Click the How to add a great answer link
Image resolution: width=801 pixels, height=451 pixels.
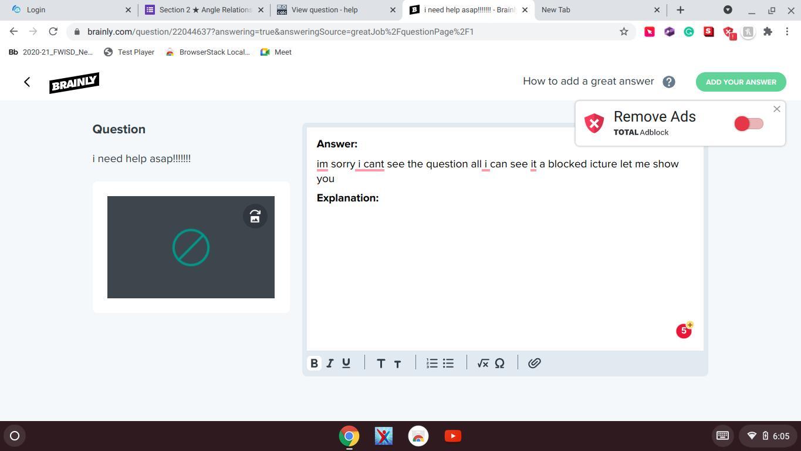(588, 82)
